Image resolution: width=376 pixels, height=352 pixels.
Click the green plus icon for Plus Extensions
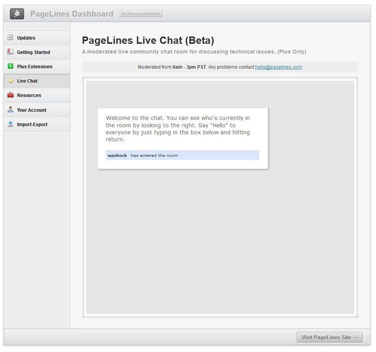pos(10,67)
